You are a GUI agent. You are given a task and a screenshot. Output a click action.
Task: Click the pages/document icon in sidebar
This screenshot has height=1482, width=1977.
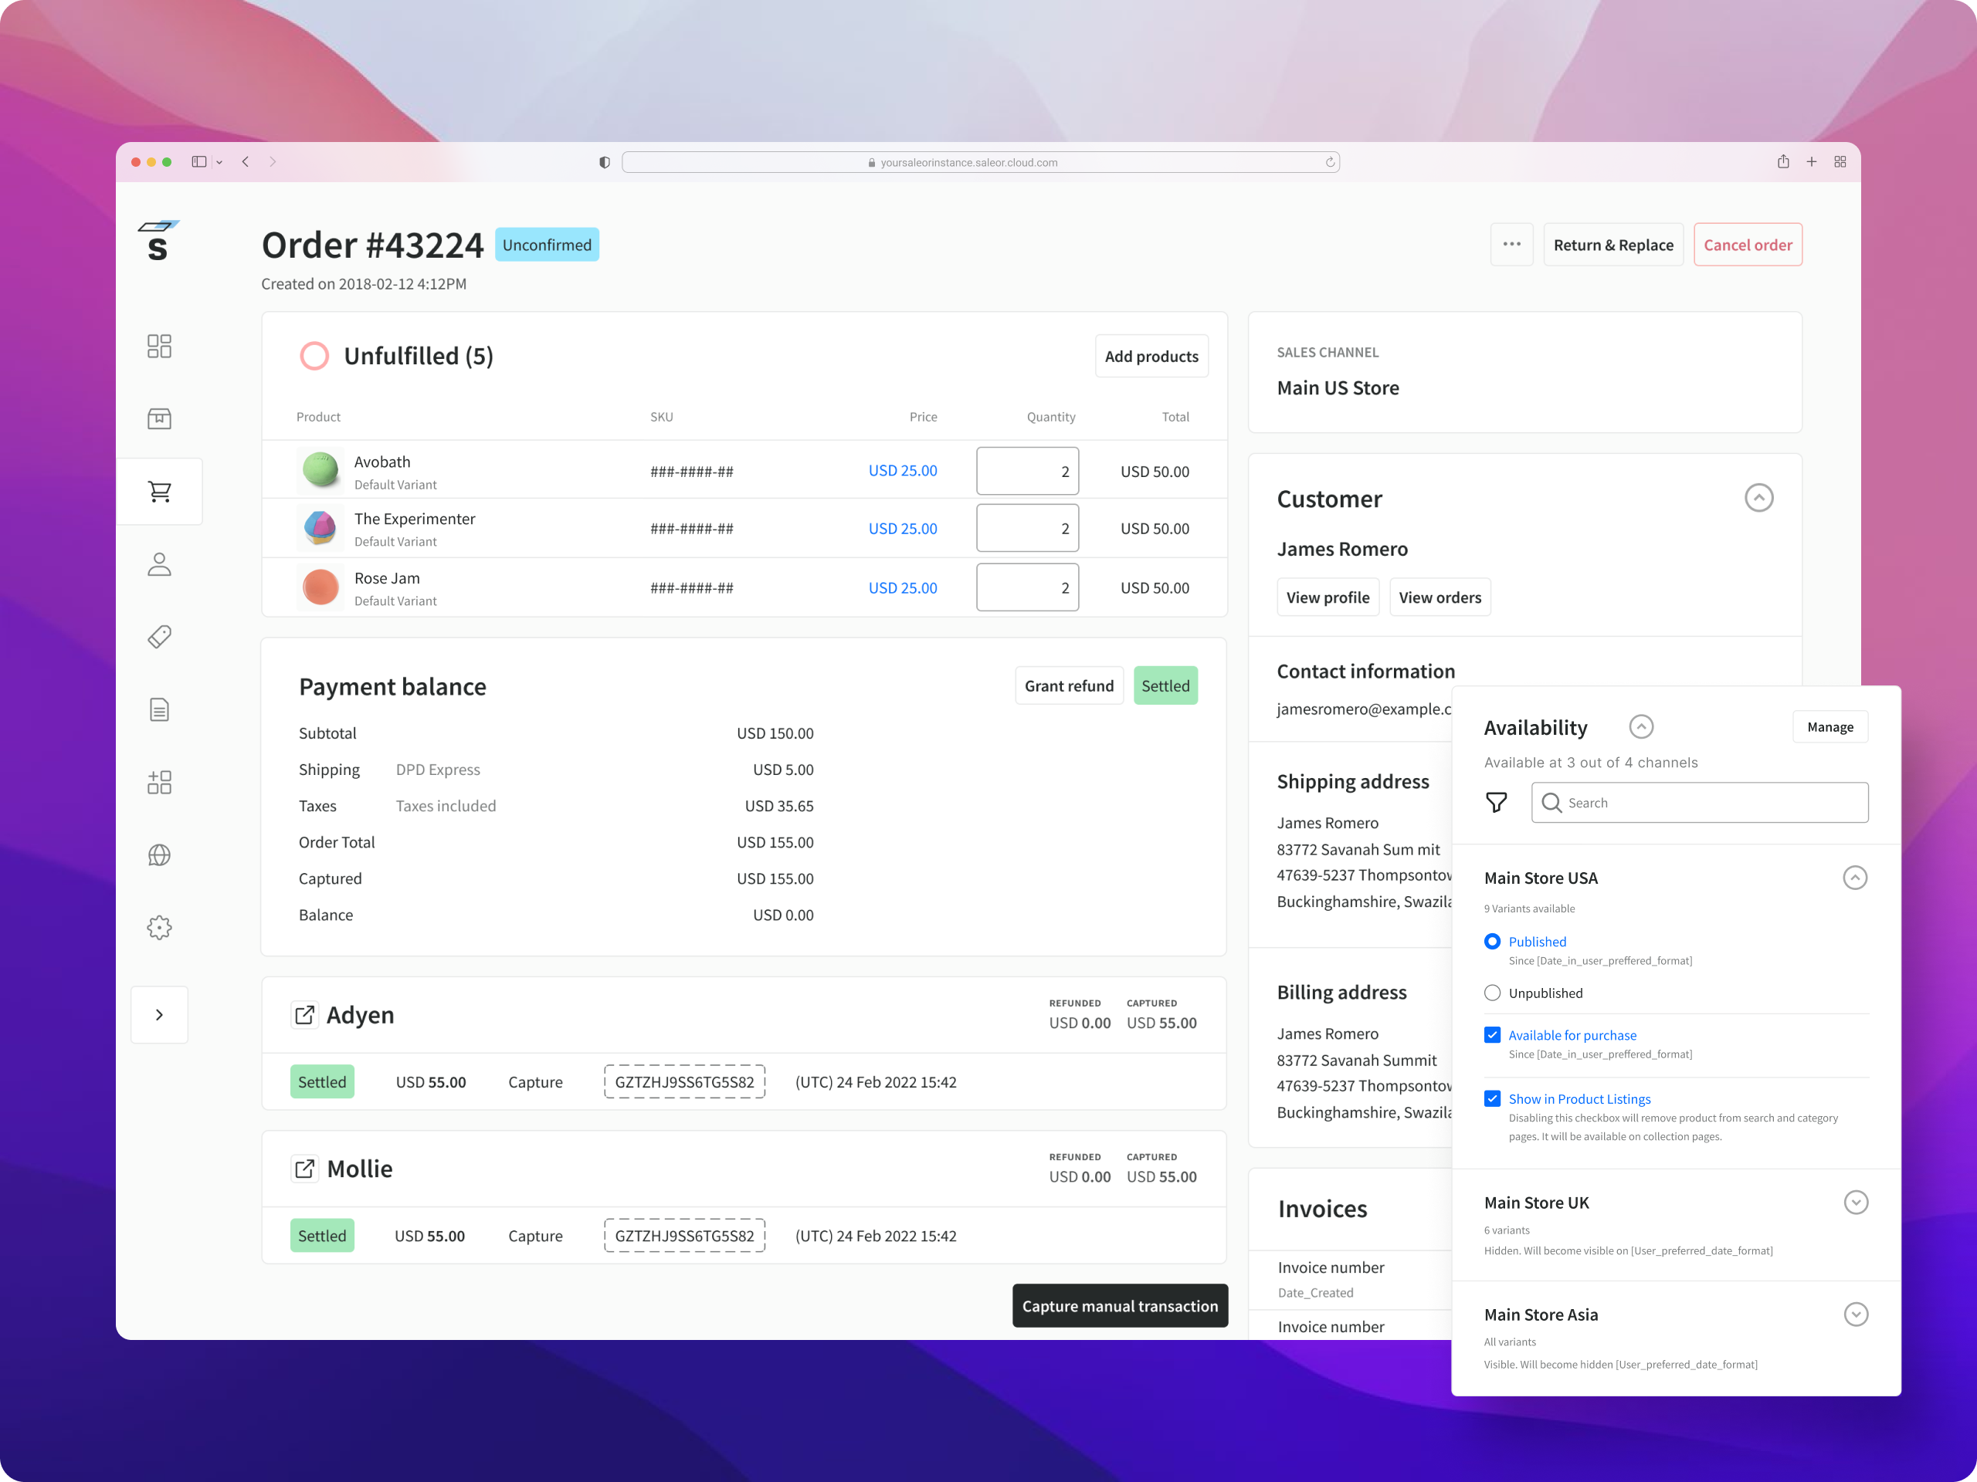[x=159, y=710]
